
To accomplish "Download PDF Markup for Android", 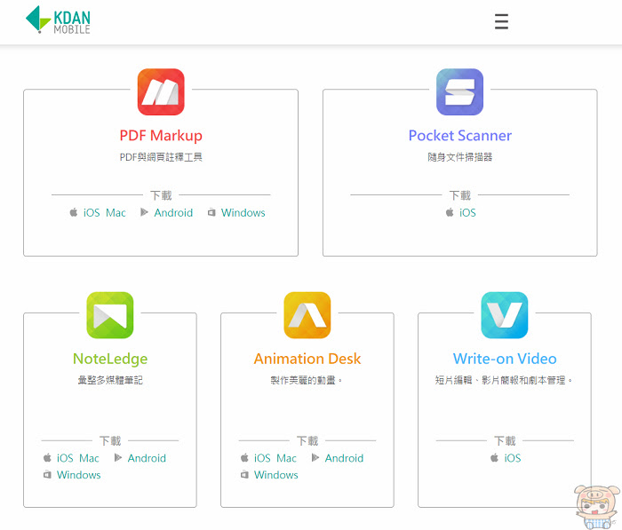I will 173,213.
